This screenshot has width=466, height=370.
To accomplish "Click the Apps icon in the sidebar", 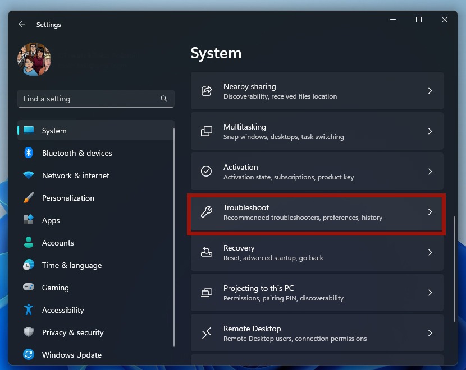I will [x=29, y=220].
